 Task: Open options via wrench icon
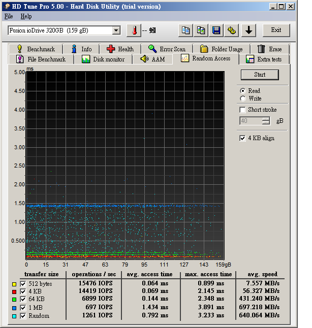[231, 30]
